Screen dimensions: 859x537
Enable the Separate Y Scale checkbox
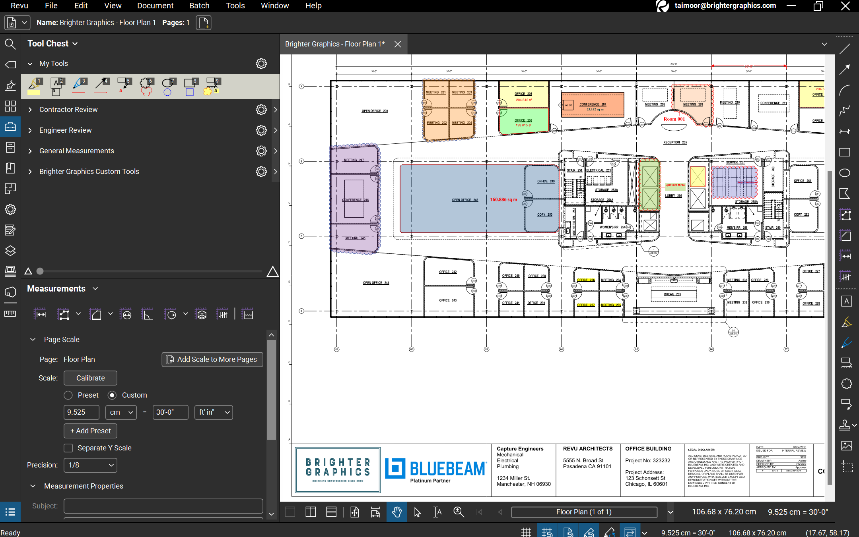(x=68, y=448)
